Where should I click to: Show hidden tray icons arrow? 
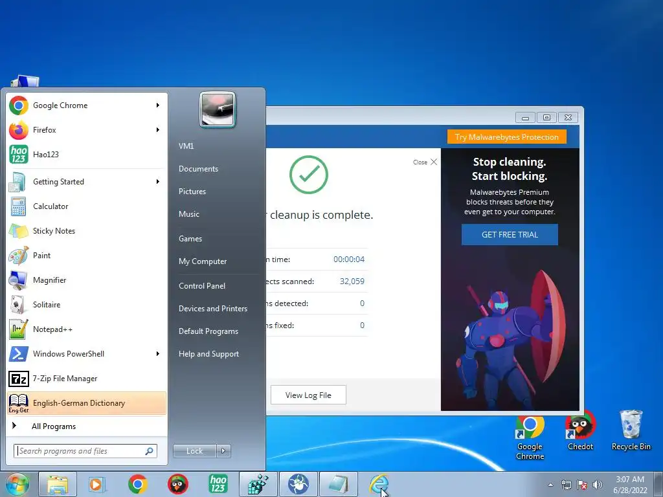pos(550,485)
